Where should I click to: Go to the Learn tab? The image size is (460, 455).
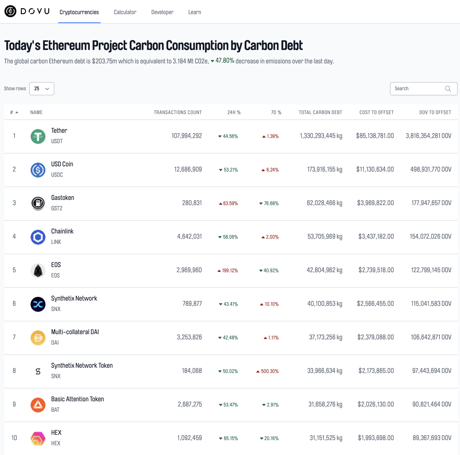(195, 12)
